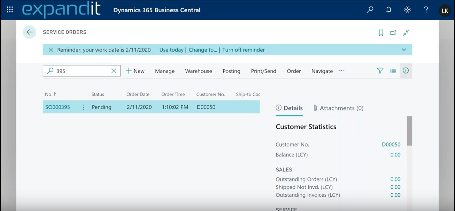Open the help question mark
This screenshot has width=455, height=211.
[x=426, y=10]
